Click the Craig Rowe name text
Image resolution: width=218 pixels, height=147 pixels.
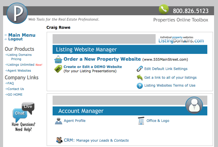tap(59, 27)
